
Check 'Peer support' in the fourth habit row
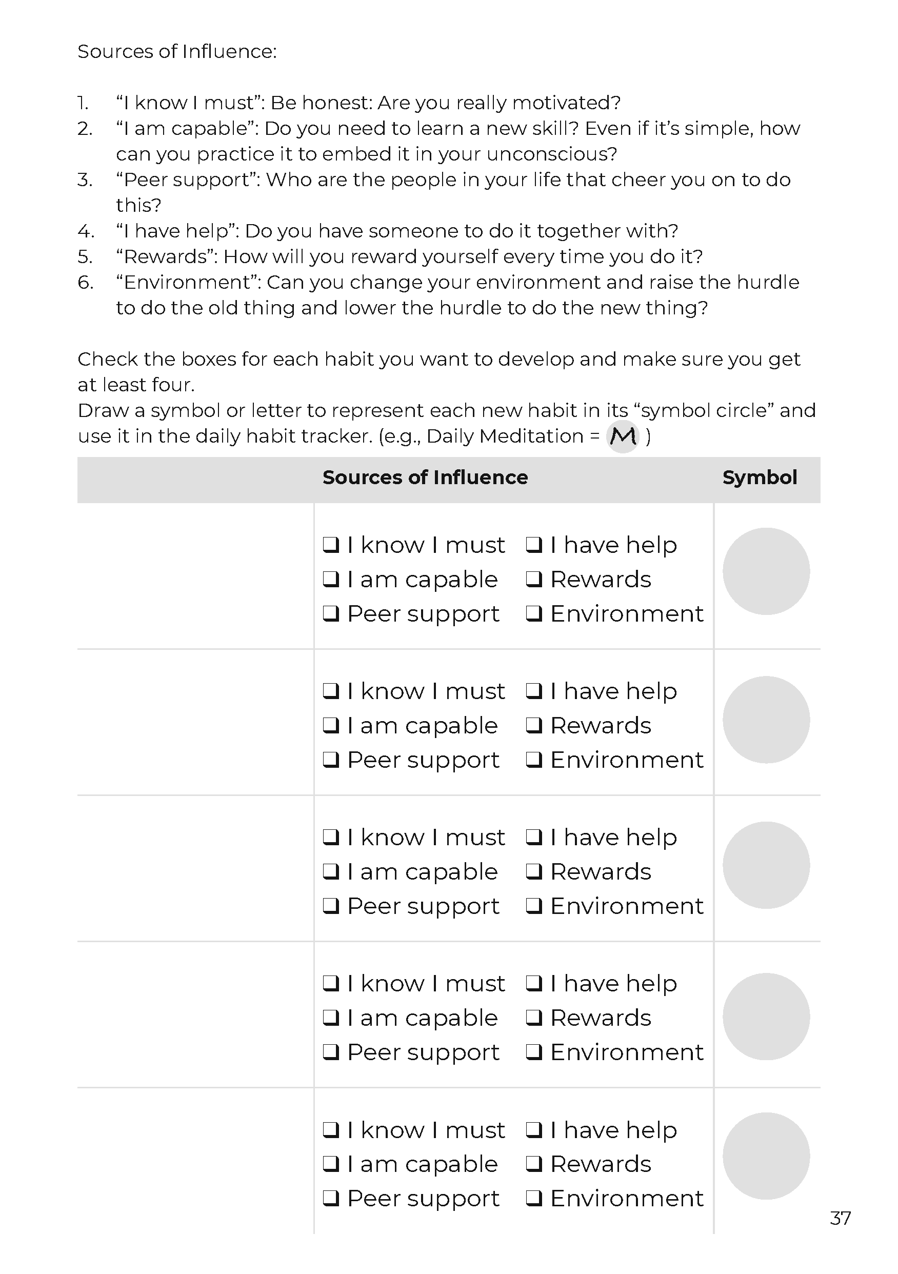331,1052
